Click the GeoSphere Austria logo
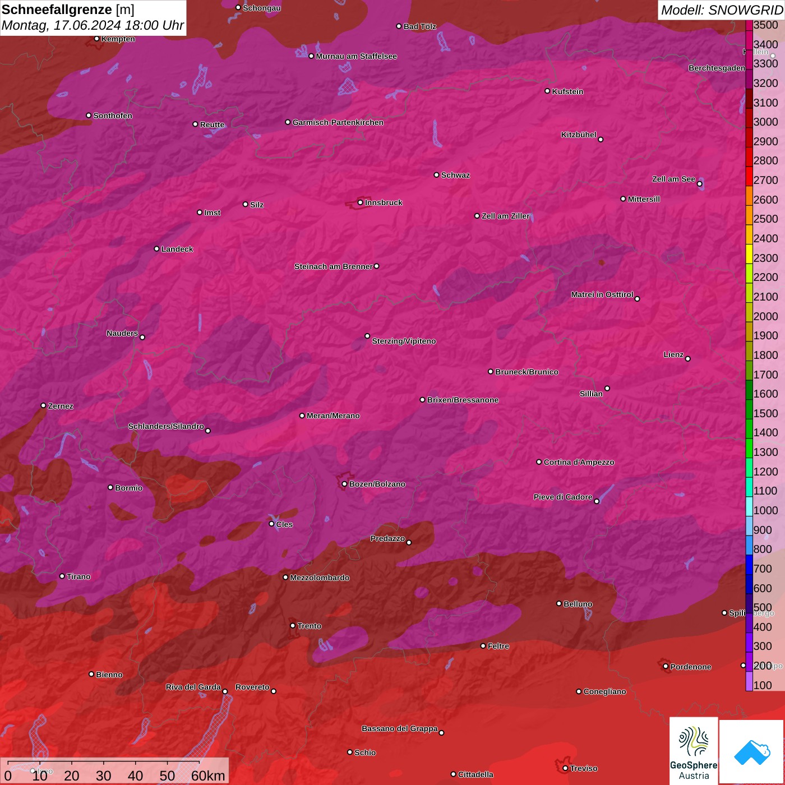The width and height of the screenshot is (785, 785). pyautogui.click(x=694, y=750)
